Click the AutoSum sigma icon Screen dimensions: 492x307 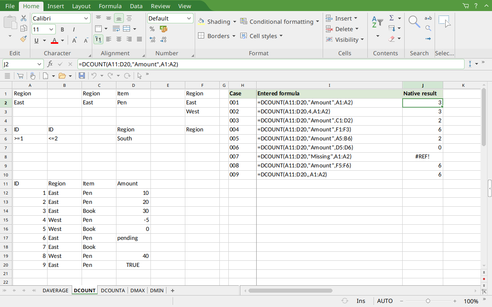tap(392, 18)
